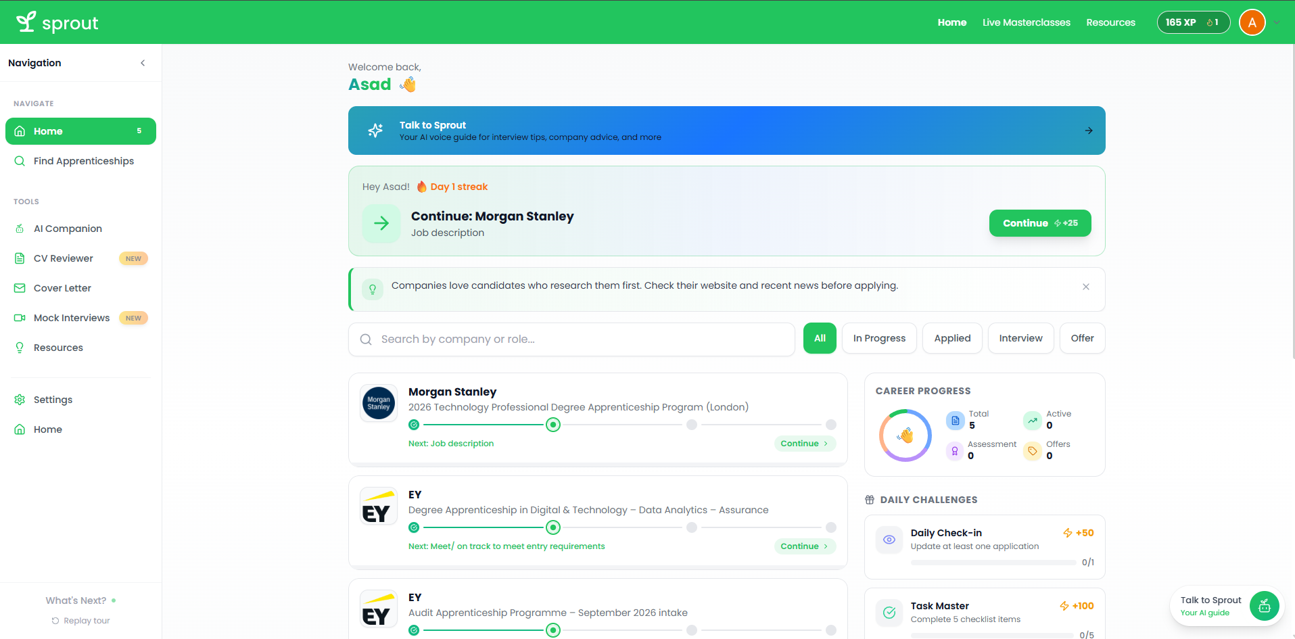Collapse the Navigation sidebar with the chevron

click(143, 63)
